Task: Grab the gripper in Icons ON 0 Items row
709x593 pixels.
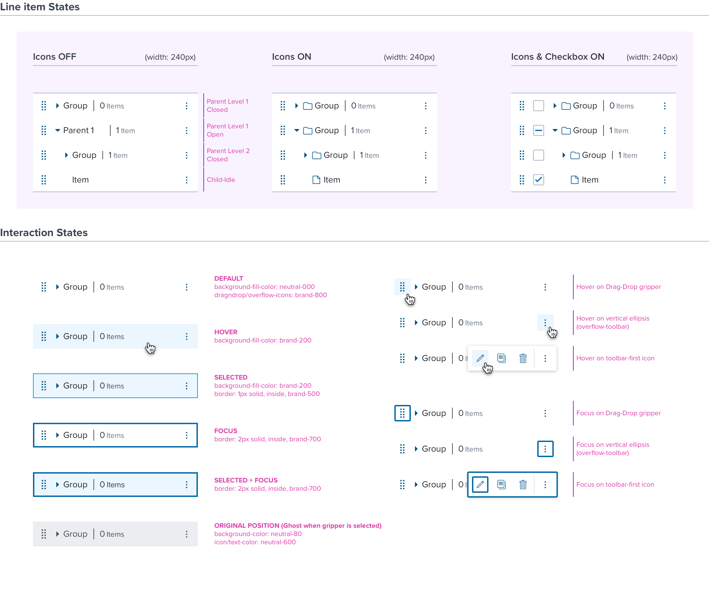Action: [283, 106]
